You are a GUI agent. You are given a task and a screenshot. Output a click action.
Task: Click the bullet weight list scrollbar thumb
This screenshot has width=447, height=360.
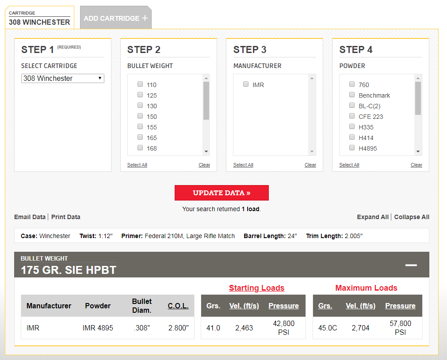tap(206, 101)
